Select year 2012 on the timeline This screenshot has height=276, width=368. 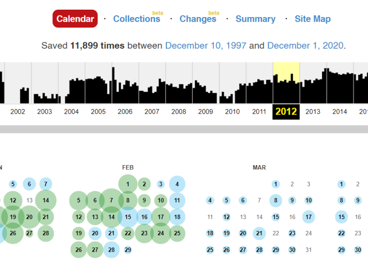tap(286, 112)
